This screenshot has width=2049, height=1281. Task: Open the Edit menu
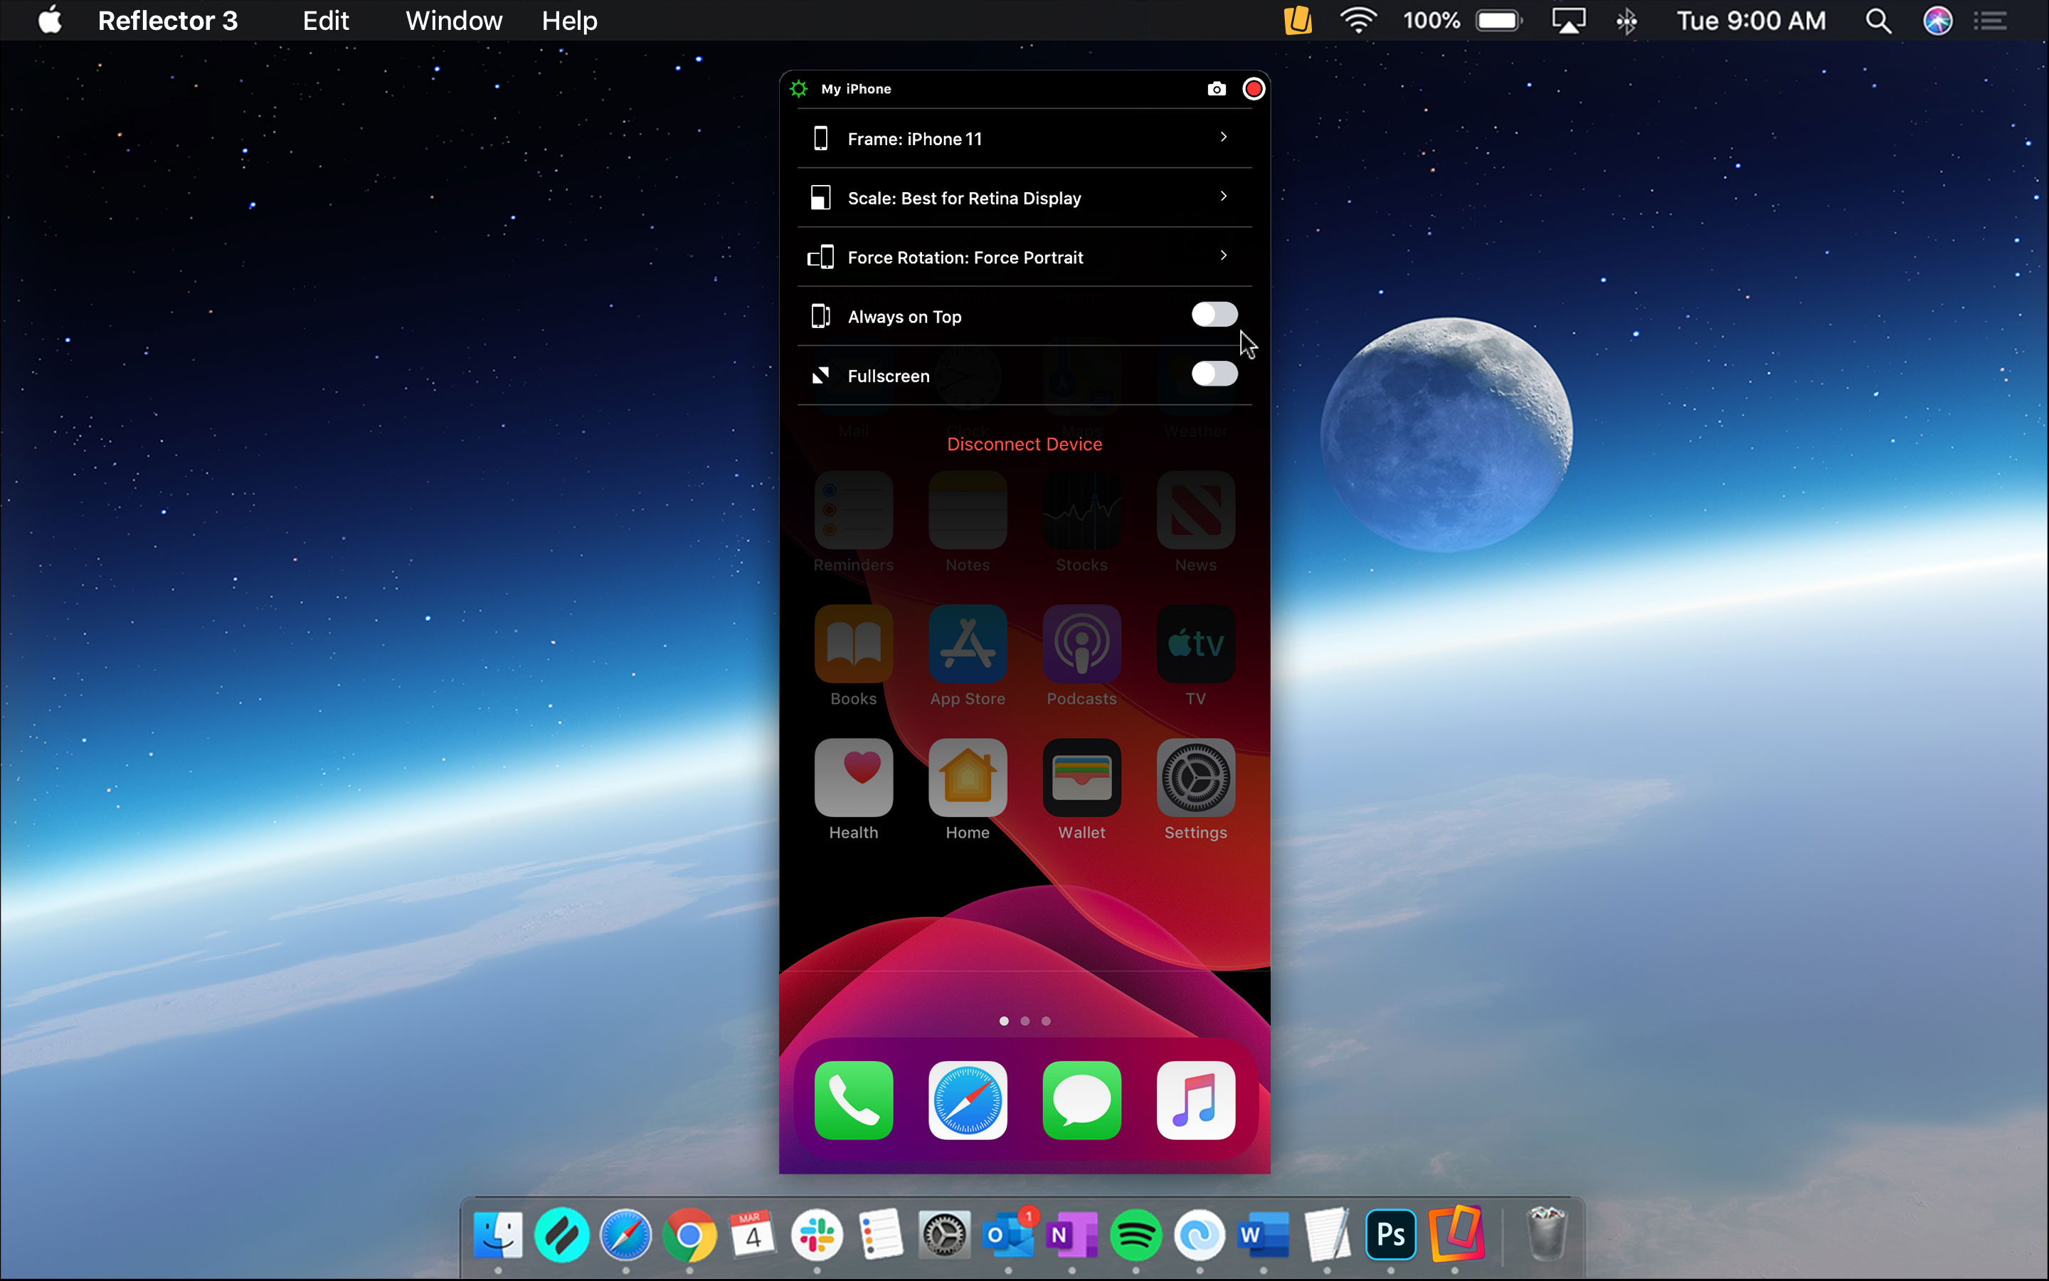[326, 21]
